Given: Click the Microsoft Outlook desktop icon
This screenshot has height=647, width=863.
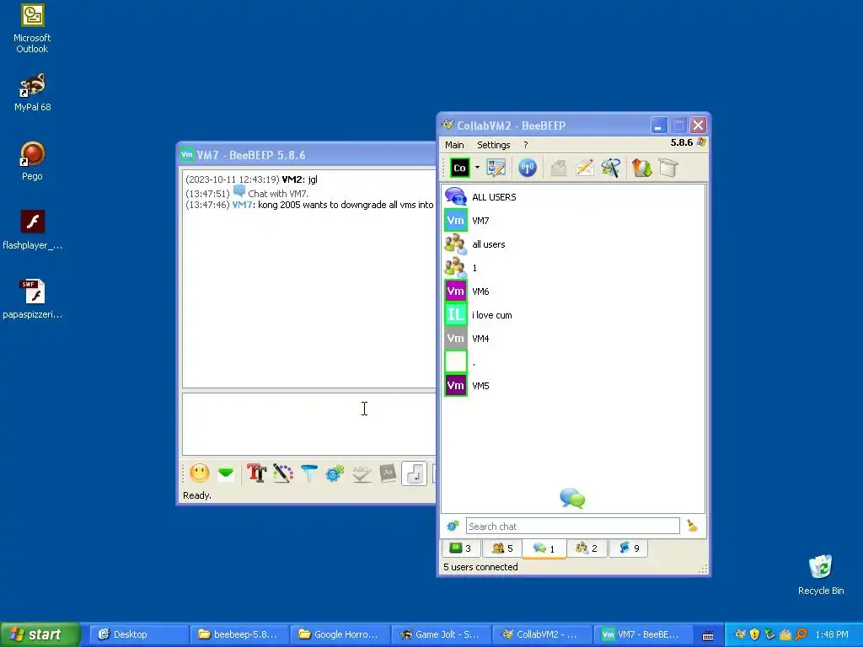Looking at the screenshot, I should pyautogui.click(x=32, y=29).
